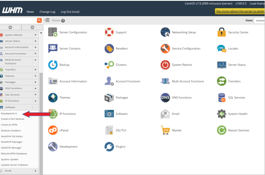
Task: Click the System Reboot power icon
Action: 165,65
